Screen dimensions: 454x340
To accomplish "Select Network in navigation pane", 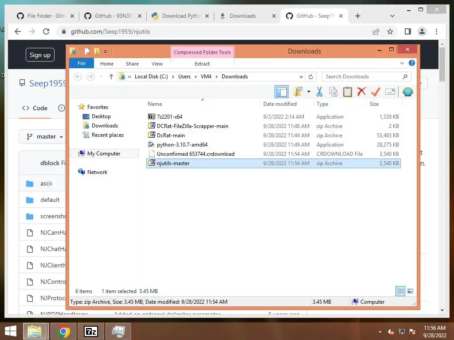I will 97,172.
